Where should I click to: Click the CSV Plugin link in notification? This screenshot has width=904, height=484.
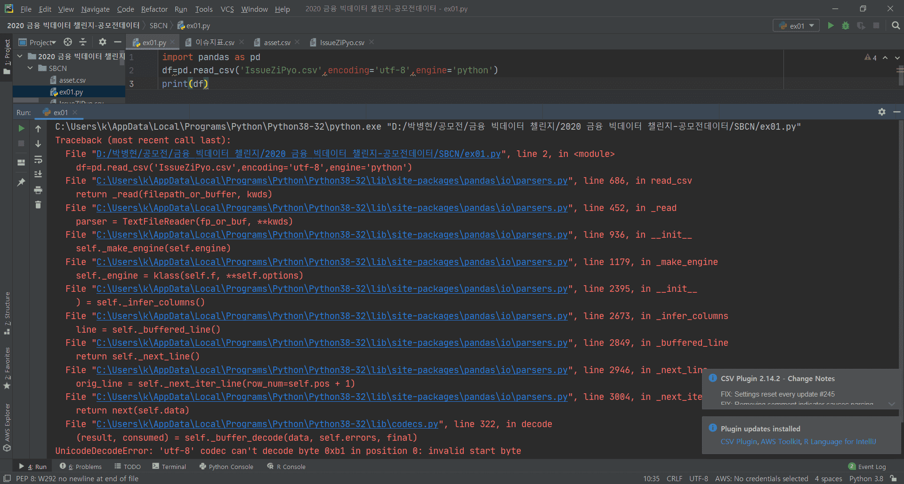tap(738, 442)
